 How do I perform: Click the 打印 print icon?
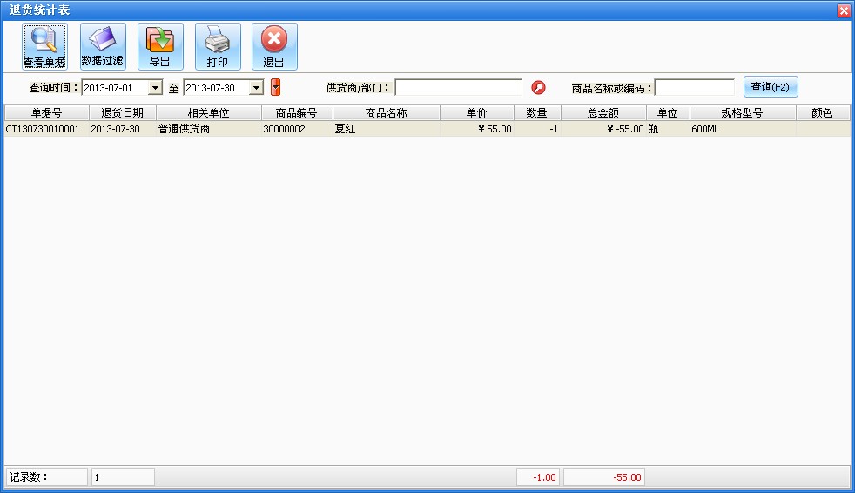[219, 46]
